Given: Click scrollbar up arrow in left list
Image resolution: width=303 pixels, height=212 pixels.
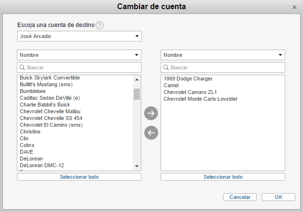Looking at the screenshot, I should [x=137, y=79].
